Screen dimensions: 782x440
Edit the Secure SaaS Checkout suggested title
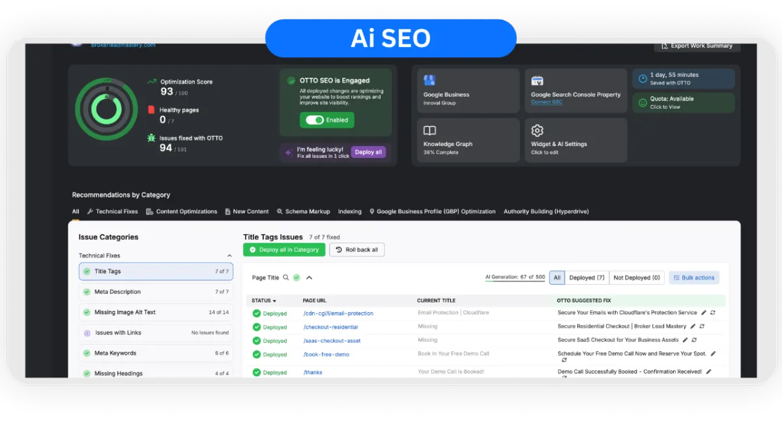(x=685, y=340)
